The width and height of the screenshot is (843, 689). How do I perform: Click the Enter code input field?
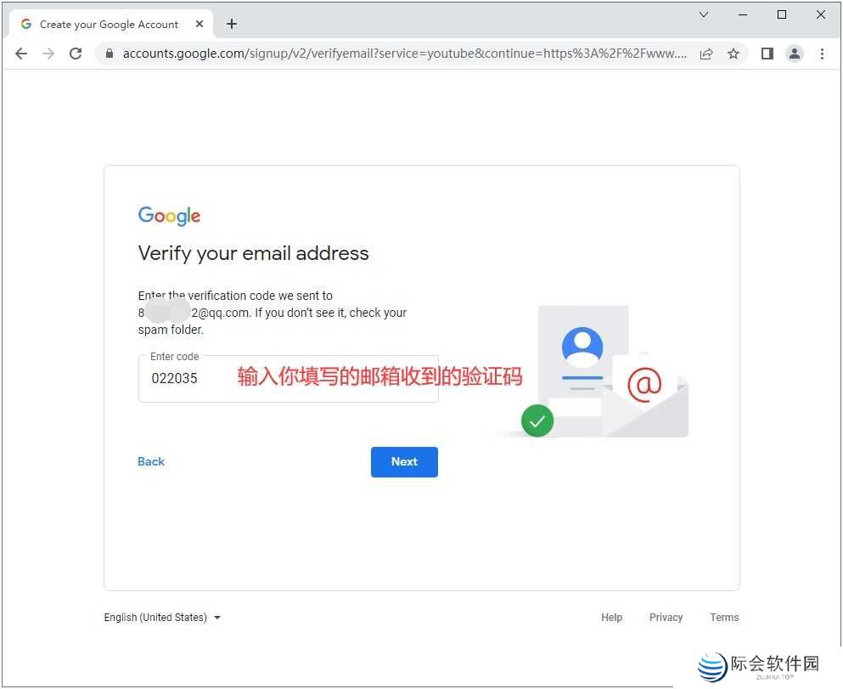[x=288, y=379]
